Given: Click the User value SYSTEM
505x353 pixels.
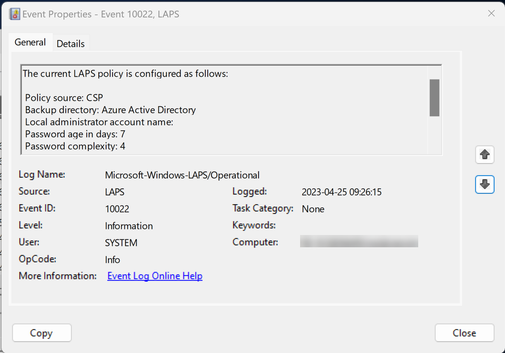Looking at the screenshot, I should (x=121, y=243).
